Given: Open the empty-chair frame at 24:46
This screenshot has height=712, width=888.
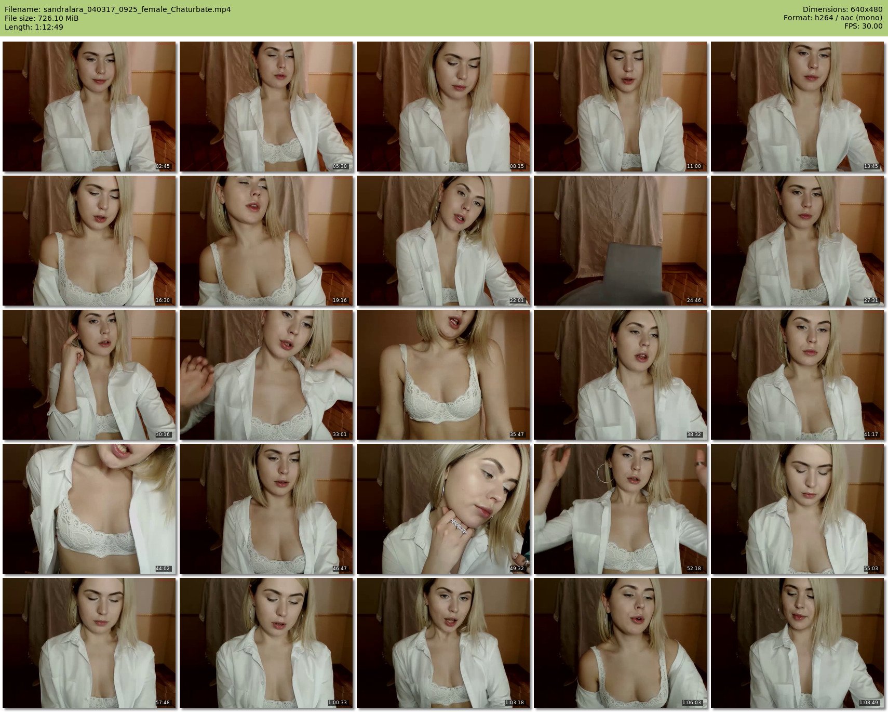Looking at the screenshot, I should click(x=621, y=241).
